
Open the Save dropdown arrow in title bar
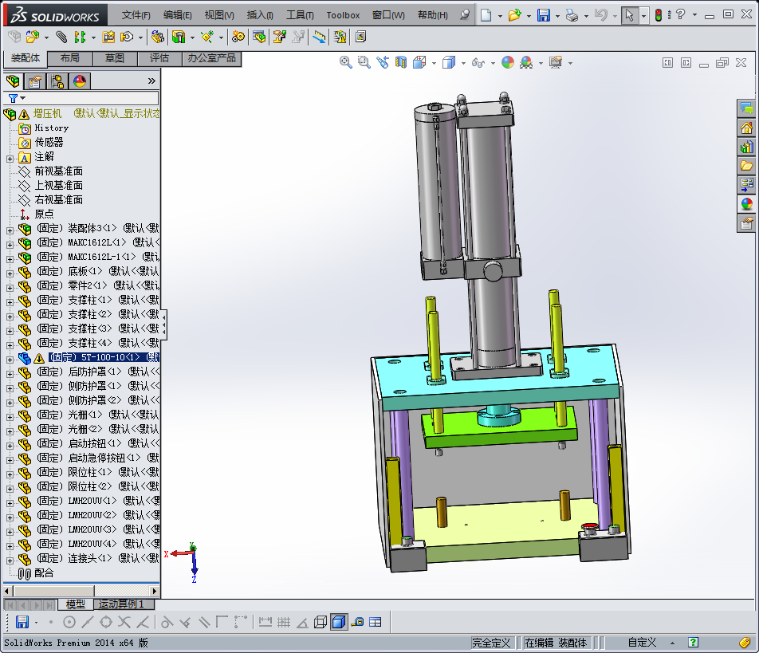click(x=557, y=16)
